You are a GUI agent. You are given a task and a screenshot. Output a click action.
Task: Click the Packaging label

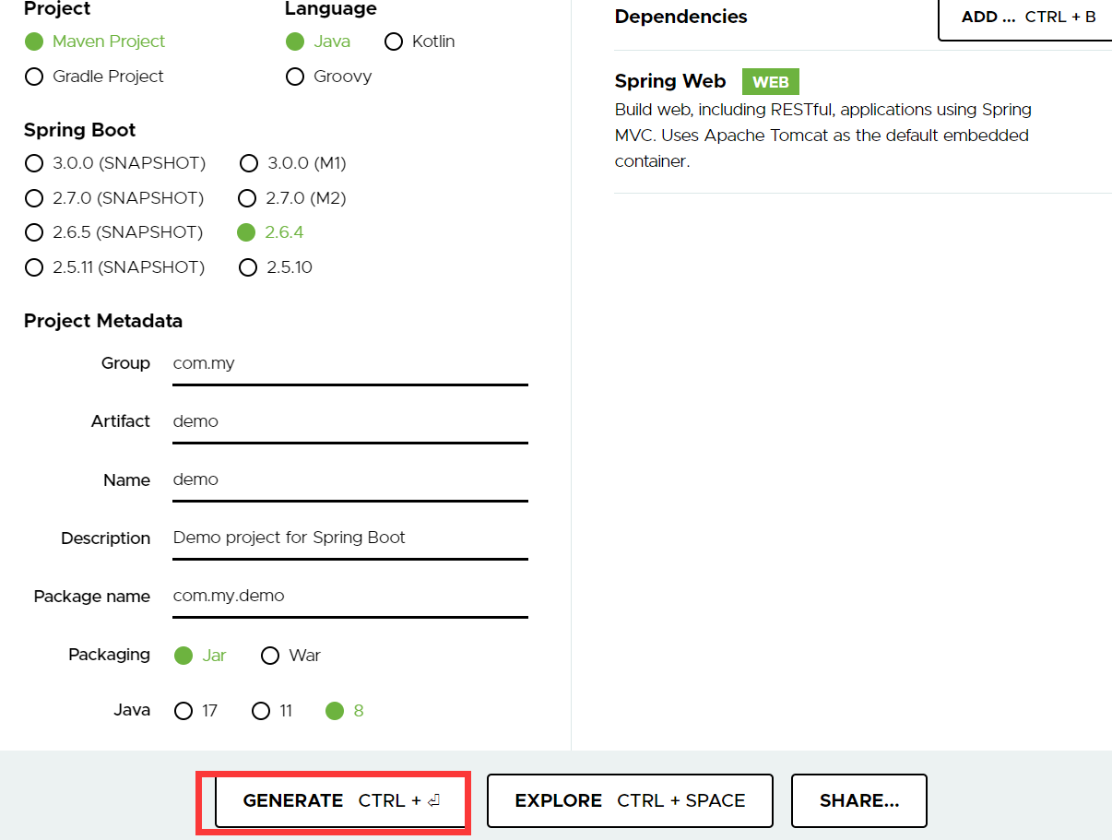[x=109, y=655]
